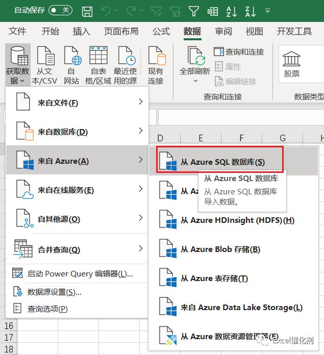The height and width of the screenshot is (355, 324).
Task: Click the Clear filter icon in quick access
Action: click(156, 11)
